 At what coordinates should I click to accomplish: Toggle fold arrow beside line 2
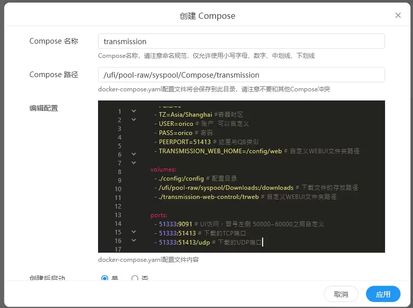[134, 119]
